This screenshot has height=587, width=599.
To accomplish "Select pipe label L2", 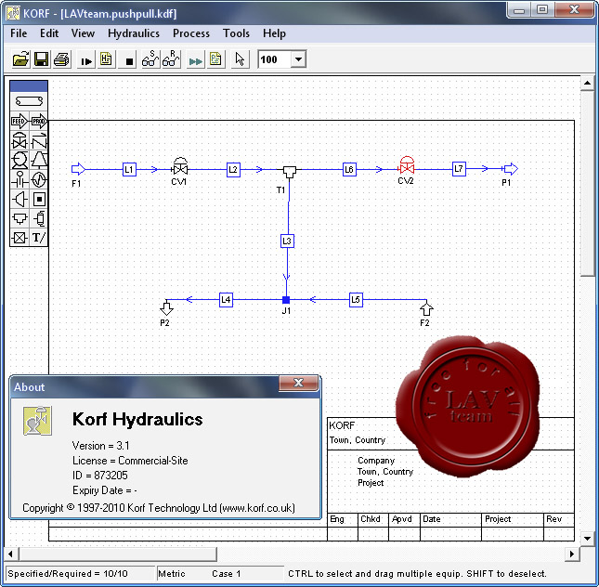I will click(233, 169).
